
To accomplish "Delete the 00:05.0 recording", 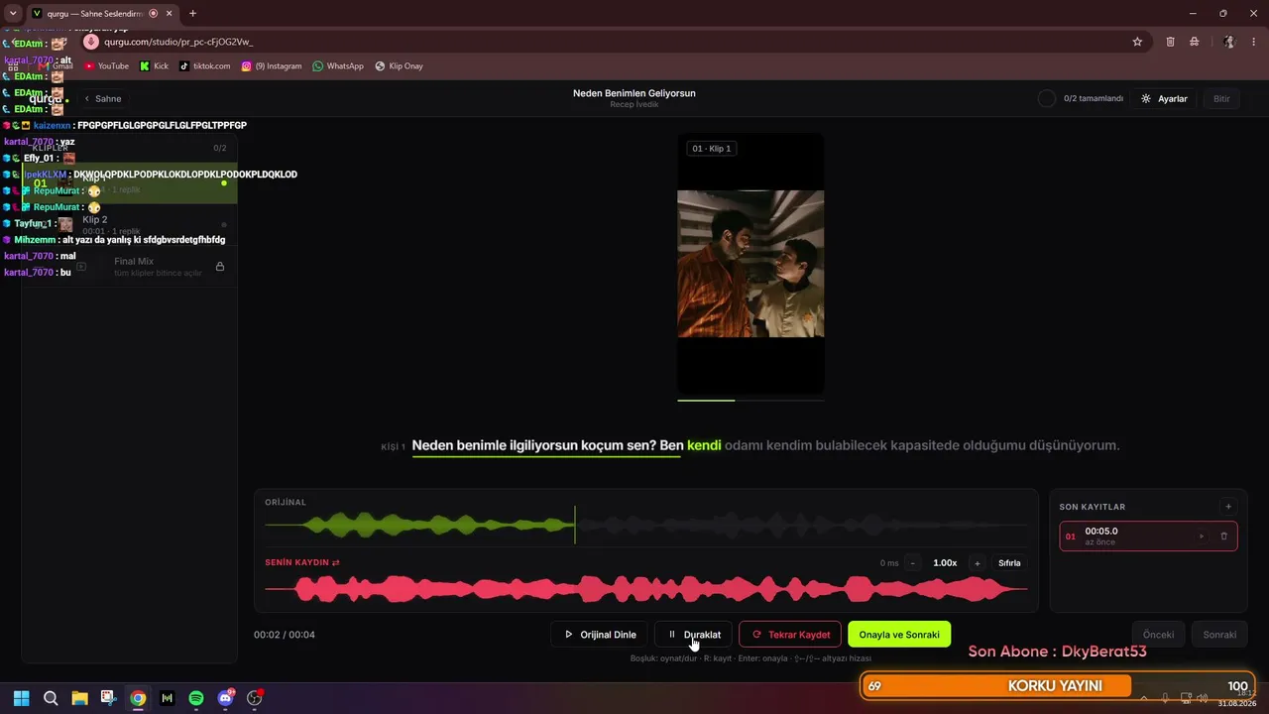I will point(1223,536).
